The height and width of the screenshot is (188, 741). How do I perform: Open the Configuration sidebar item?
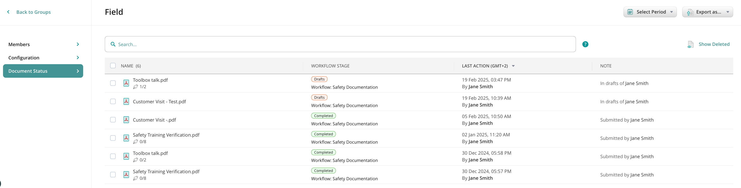pos(43,58)
